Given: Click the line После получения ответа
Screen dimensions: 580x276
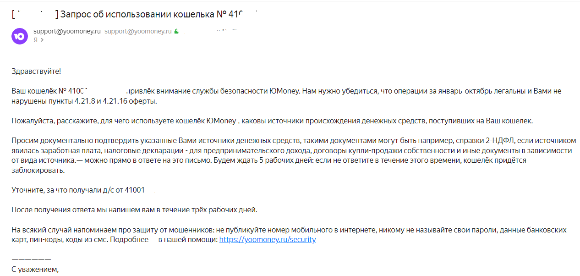Looking at the screenshot, I should [x=135, y=210].
